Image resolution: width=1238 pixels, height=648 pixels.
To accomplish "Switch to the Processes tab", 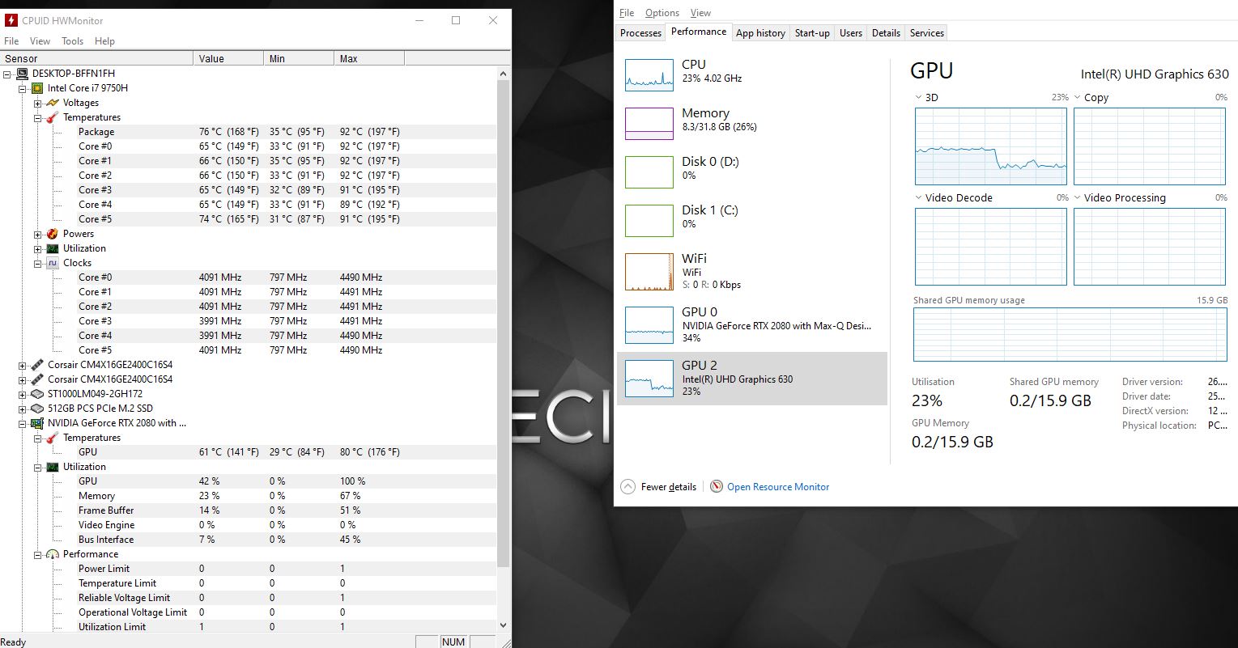I will tap(640, 33).
